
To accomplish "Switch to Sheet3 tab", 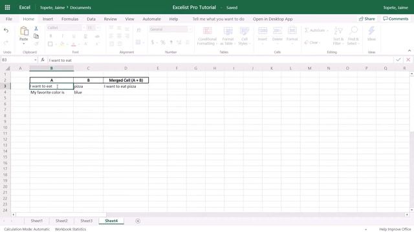I will coord(86,221).
